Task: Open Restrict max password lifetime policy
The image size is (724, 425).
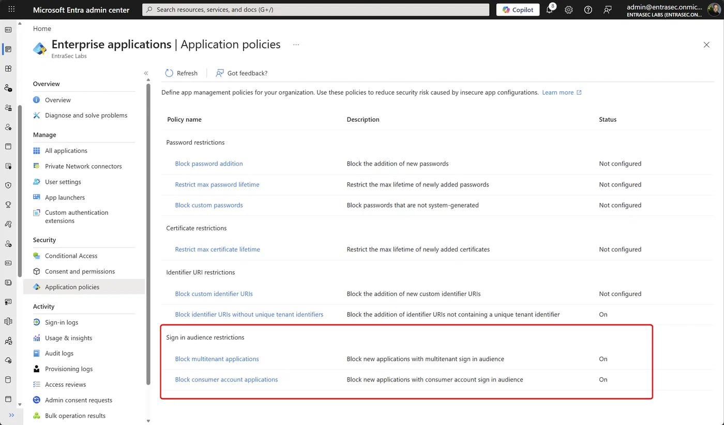Action: pyautogui.click(x=217, y=184)
